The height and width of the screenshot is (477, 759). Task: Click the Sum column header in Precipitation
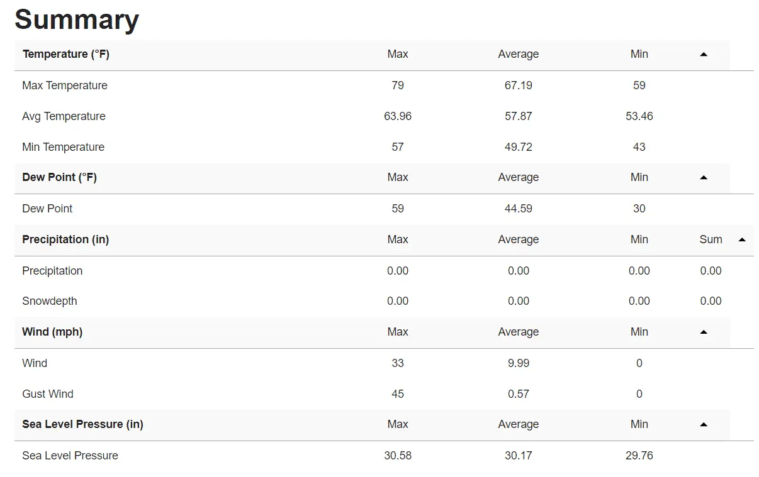click(x=711, y=239)
